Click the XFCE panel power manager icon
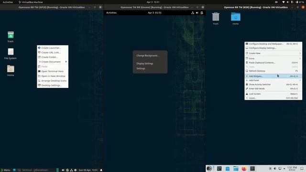 pyautogui.click(x=76, y=170)
